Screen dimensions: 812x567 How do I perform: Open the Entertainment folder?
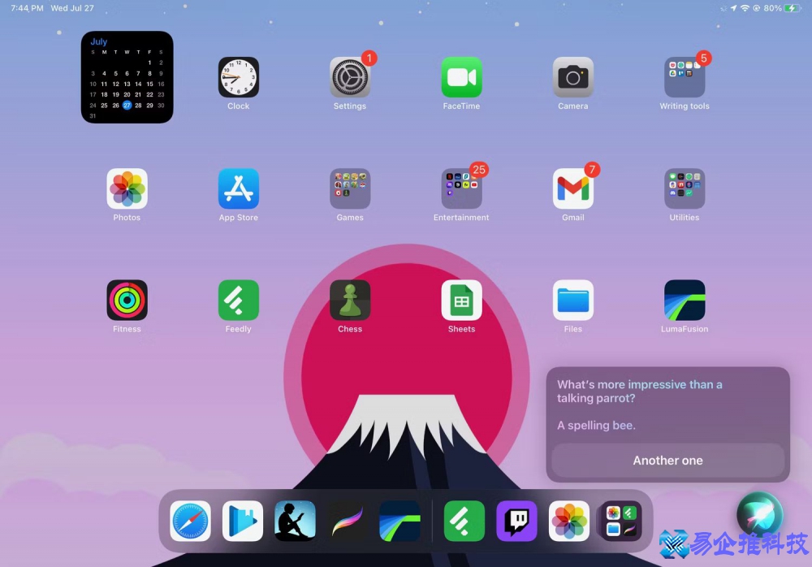[461, 189]
